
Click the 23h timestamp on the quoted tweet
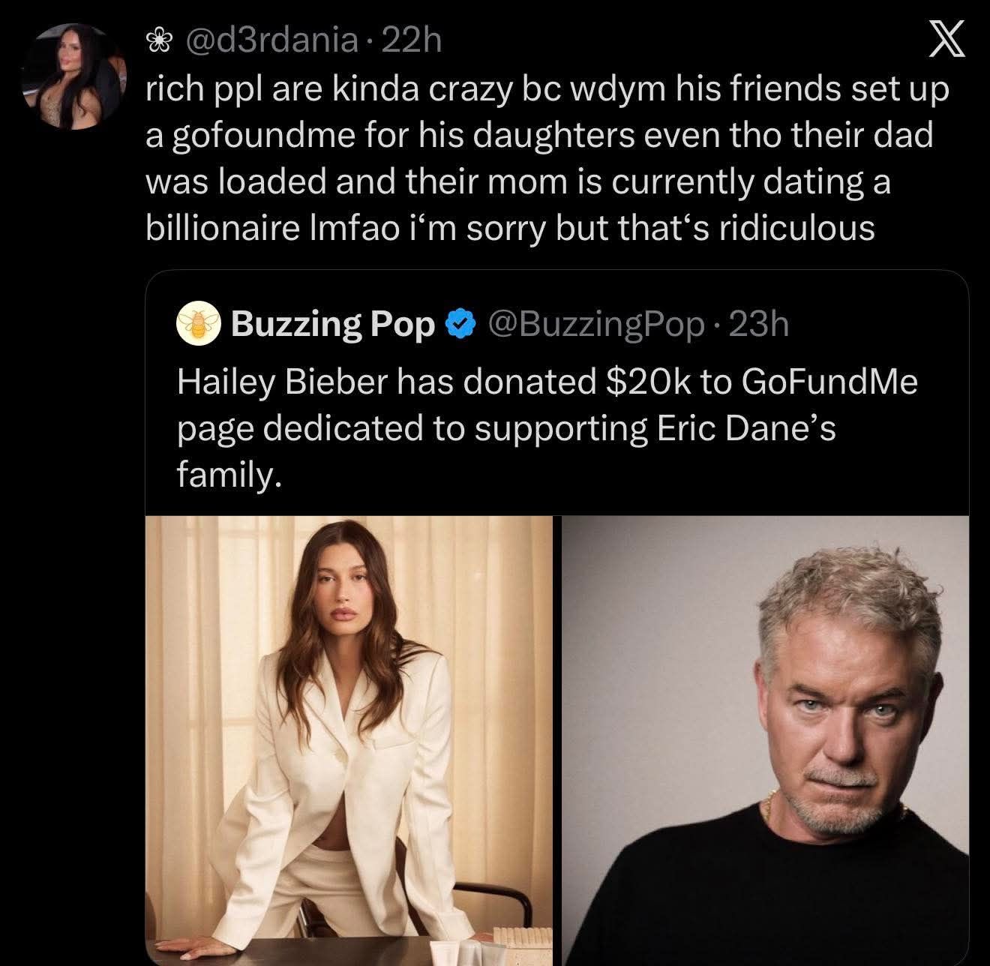(x=758, y=323)
